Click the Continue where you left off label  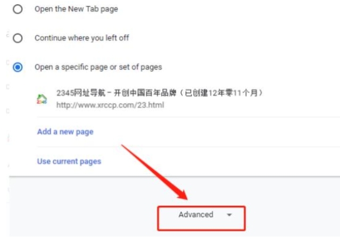82,38
